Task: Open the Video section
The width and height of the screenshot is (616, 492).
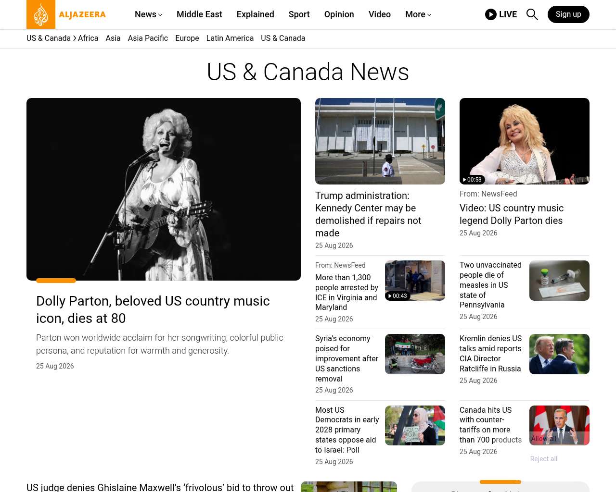Action: pyautogui.click(x=380, y=14)
